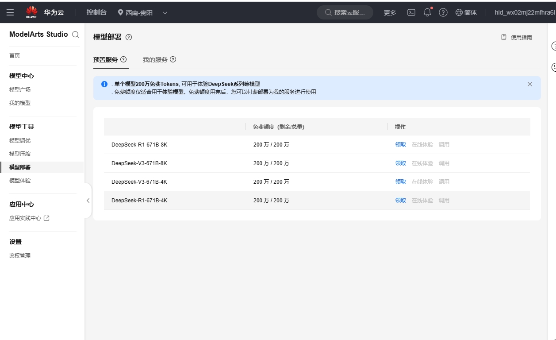Collapse the left sidebar with arrow handle
Viewport: 556px width, 340px height.
[88, 201]
